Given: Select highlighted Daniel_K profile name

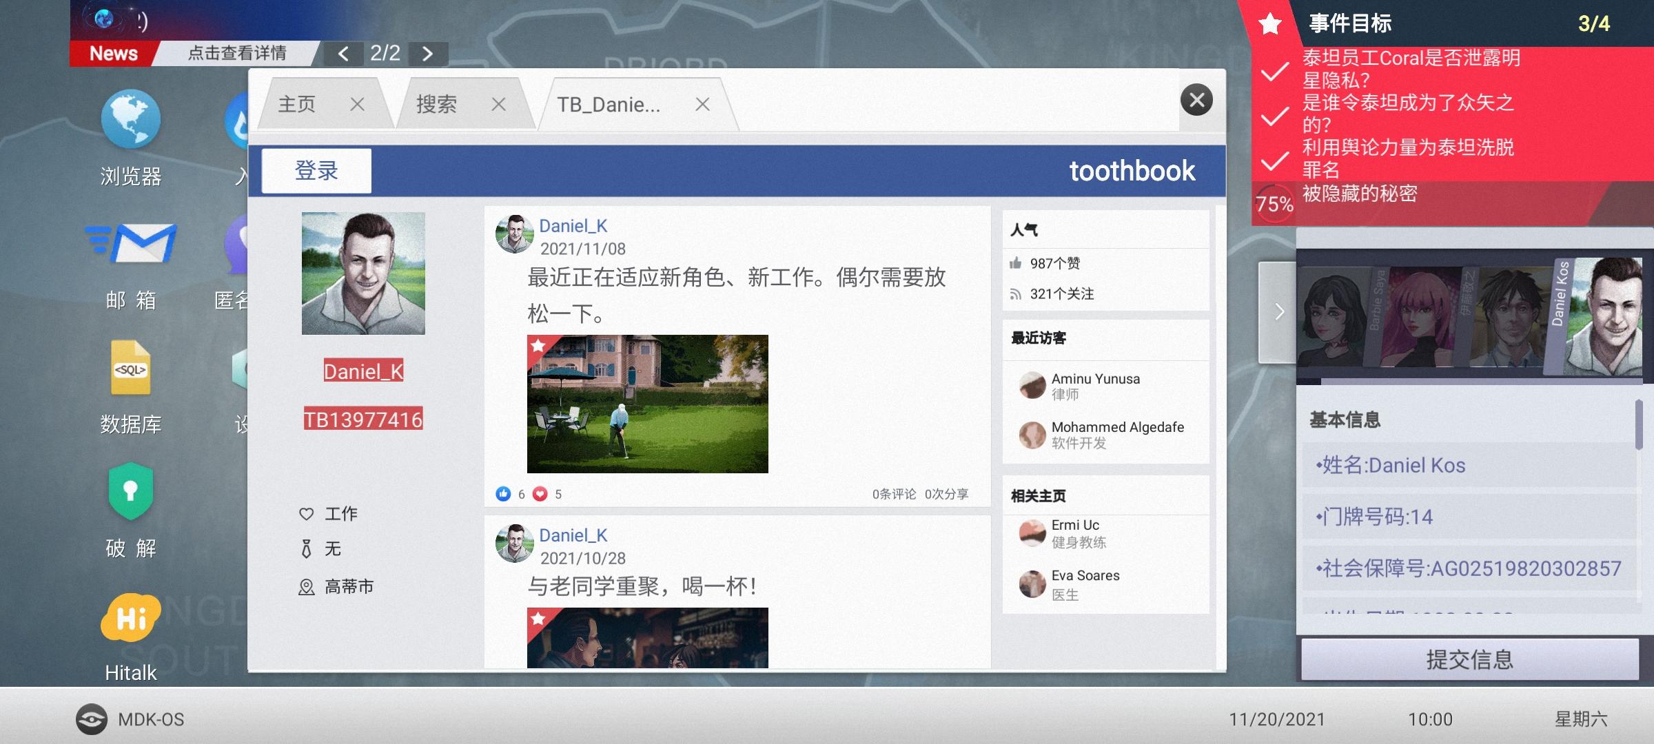Looking at the screenshot, I should pos(363,371).
